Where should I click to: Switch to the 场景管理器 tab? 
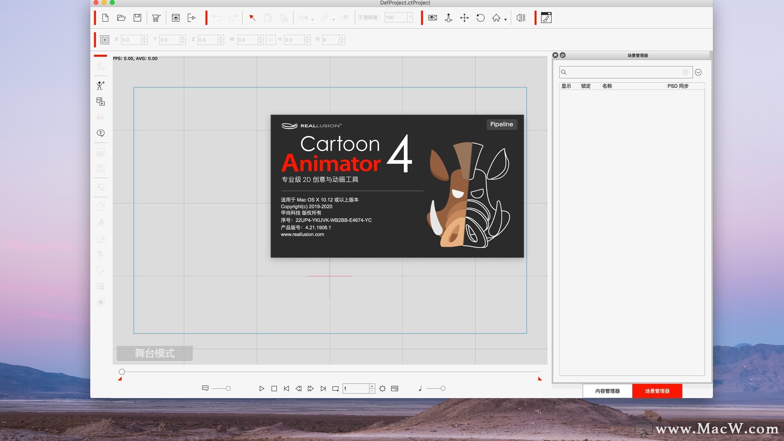coord(657,391)
